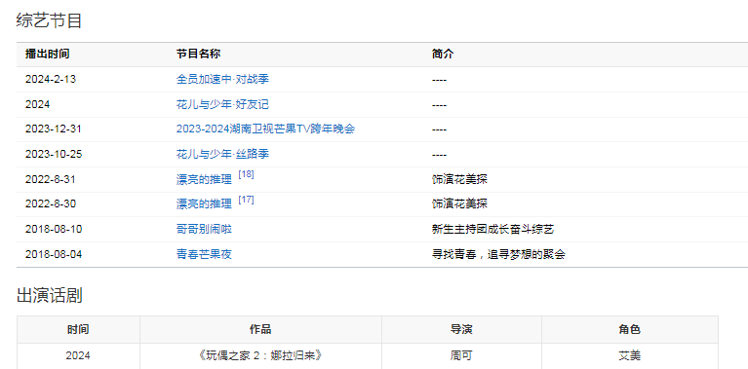Open 漂亮的推理 link in the 2022-8-31 row

[204, 179]
